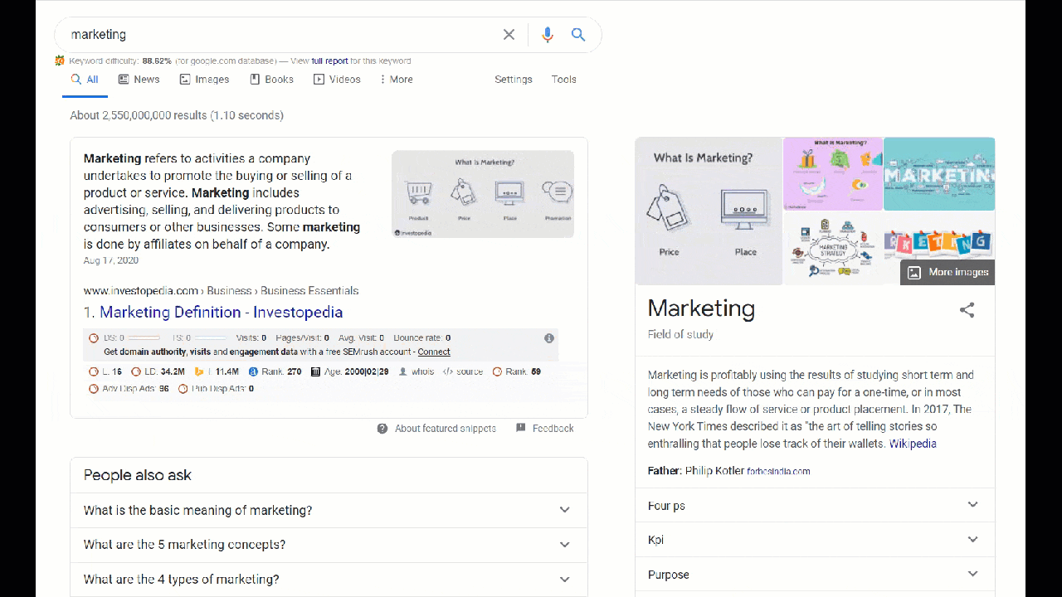Expand 'What are the 5 marketing concepts?'
1062x597 pixels.
coord(564,545)
